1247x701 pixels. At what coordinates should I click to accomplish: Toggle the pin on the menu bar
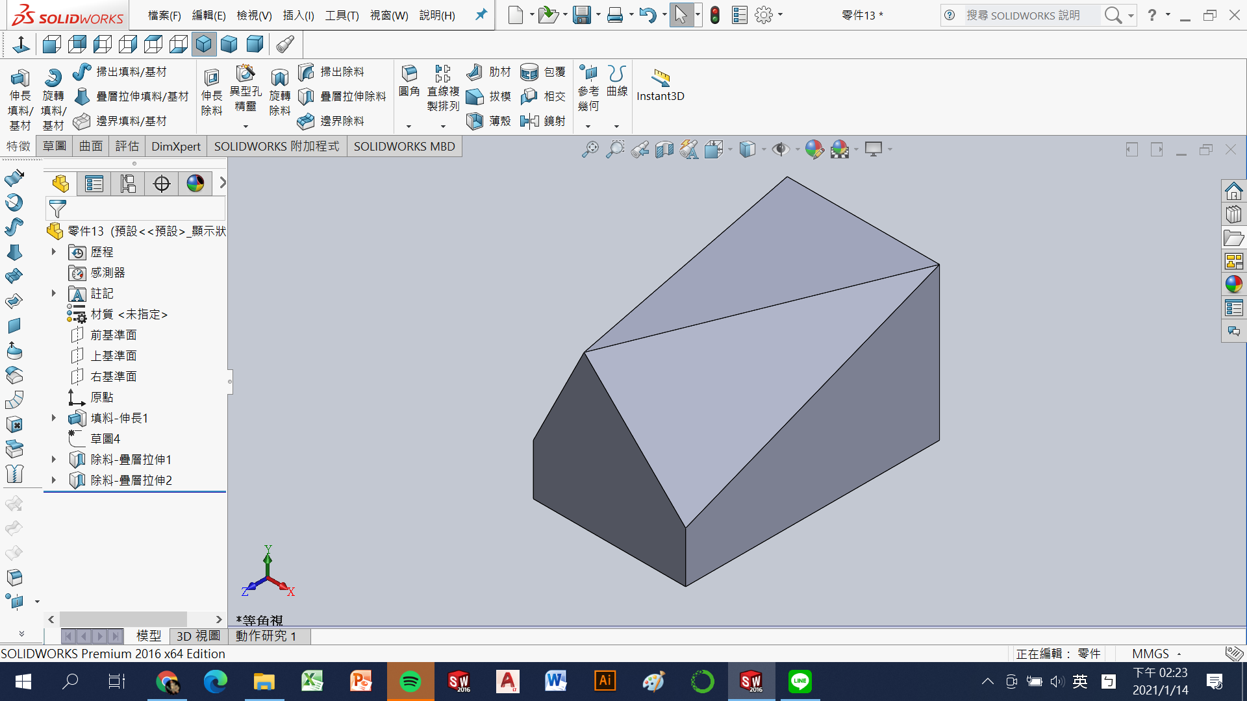pyautogui.click(x=481, y=14)
